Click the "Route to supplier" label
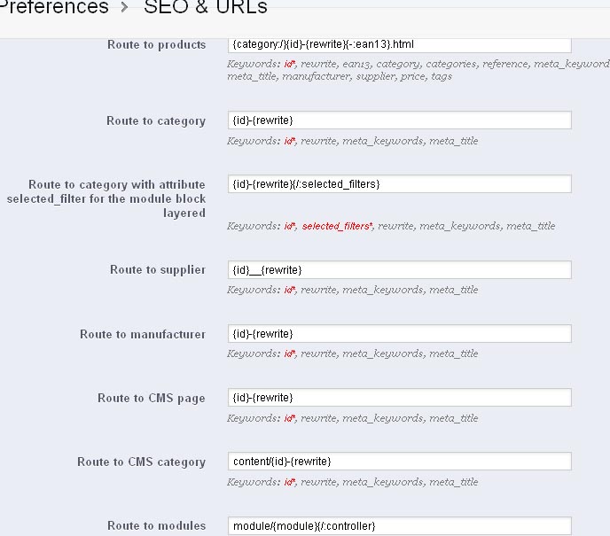The width and height of the screenshot is (610, 536). pos(158,270)
